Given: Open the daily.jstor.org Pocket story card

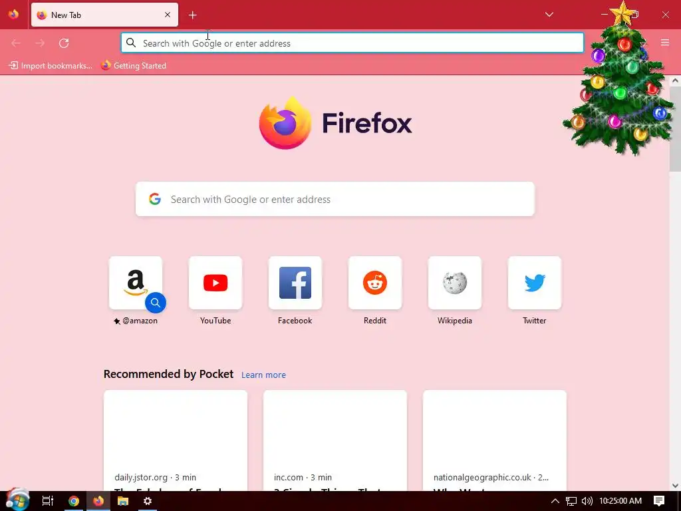Looking at the screenshot, I should (x=176, y=440).
